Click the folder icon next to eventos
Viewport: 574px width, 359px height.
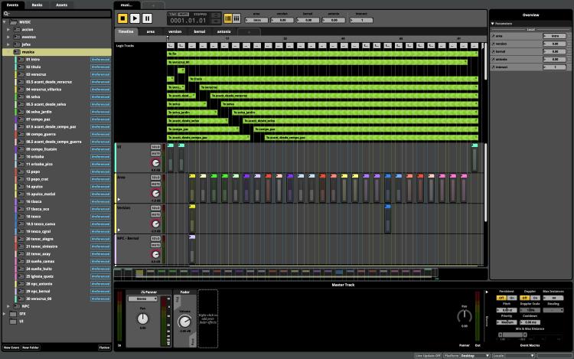(x=15, y=37)
